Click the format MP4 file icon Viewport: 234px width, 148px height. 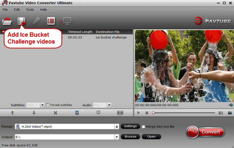(x=18, y=127)
